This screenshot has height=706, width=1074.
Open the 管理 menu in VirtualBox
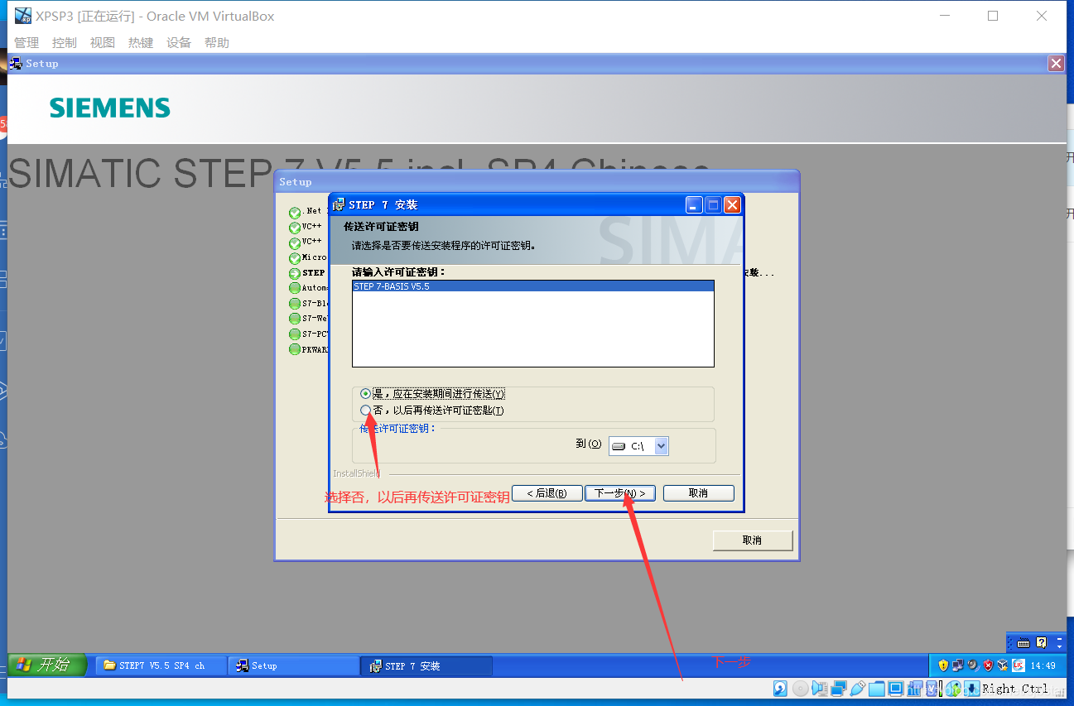26,42
